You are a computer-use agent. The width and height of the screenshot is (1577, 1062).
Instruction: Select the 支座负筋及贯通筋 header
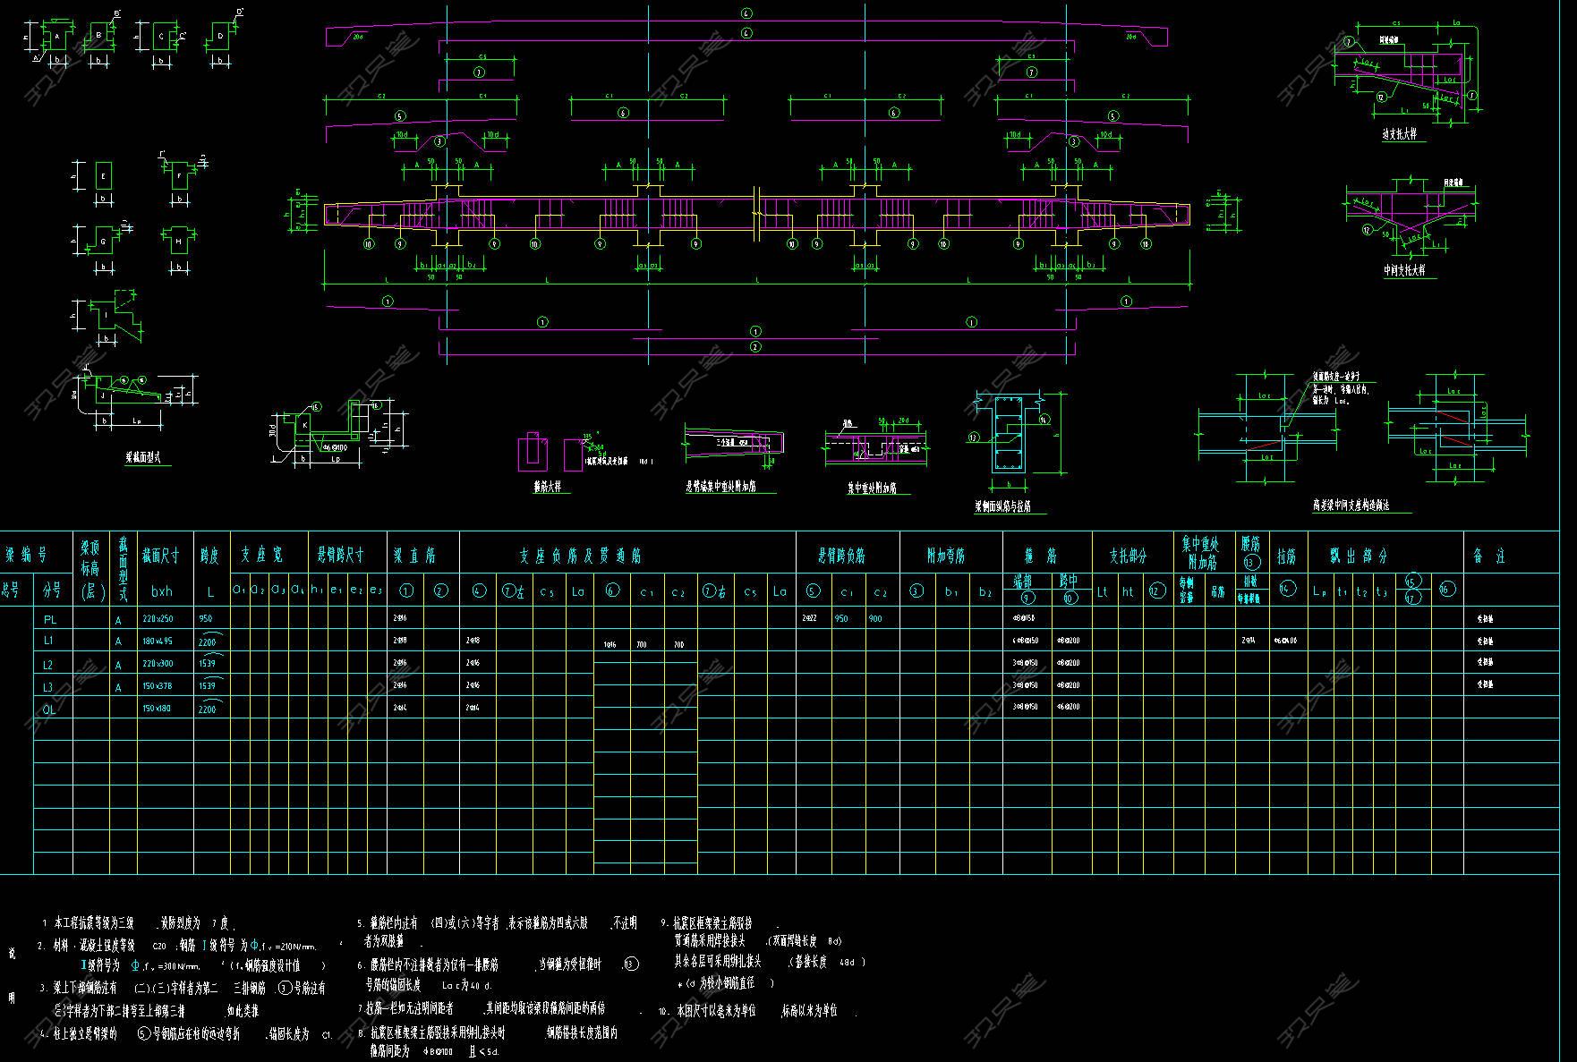[x=581, y=556]
